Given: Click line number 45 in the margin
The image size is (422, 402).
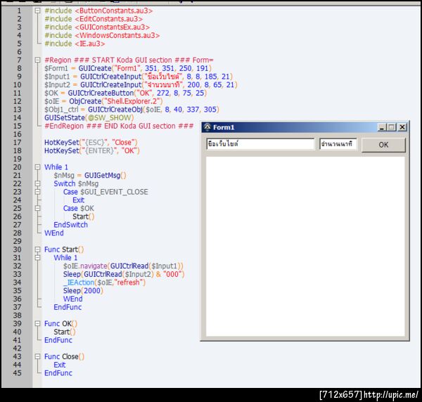Looking at the screenshot, I should [x=17, y=373].
